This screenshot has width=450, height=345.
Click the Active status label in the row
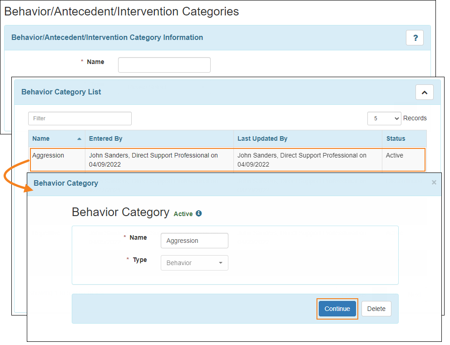(393, 155)
